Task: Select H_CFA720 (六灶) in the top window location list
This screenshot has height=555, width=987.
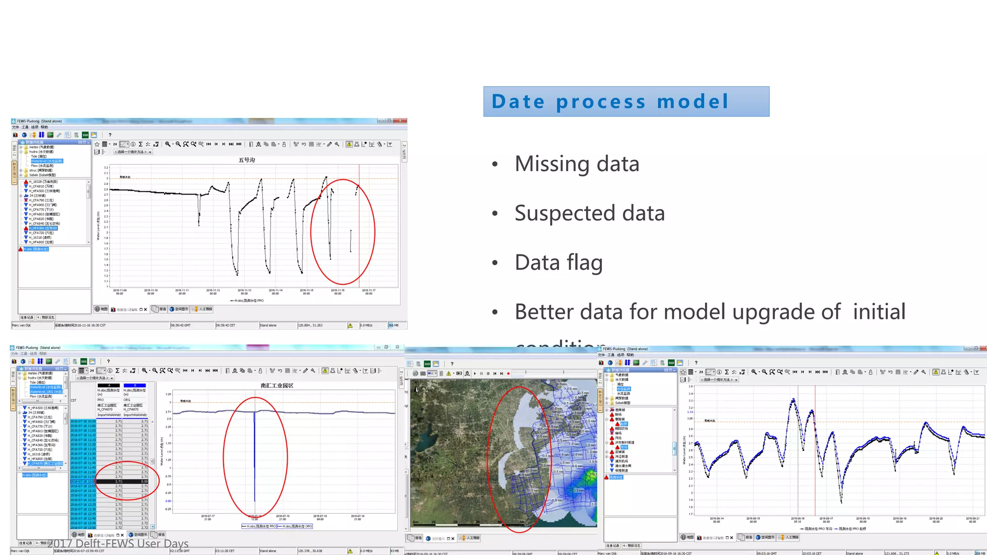Action: tap(41, 233)
